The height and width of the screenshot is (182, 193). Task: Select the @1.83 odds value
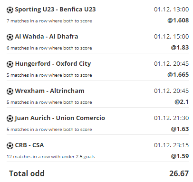tap(180, 48)
